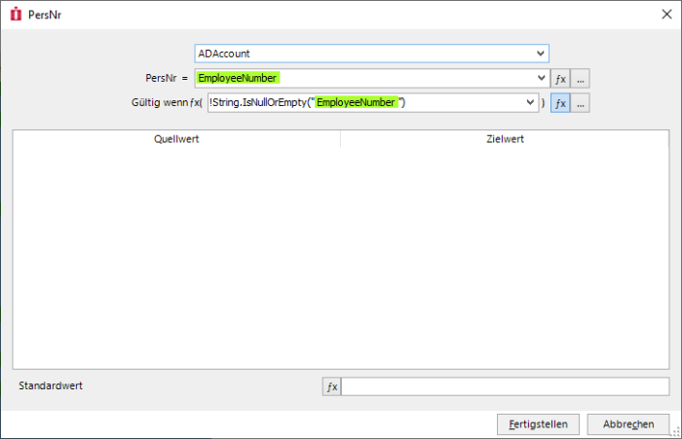Toggle the fx button in the Gültig wenn row
The image size is (682, 439).
tap(560, 103)
